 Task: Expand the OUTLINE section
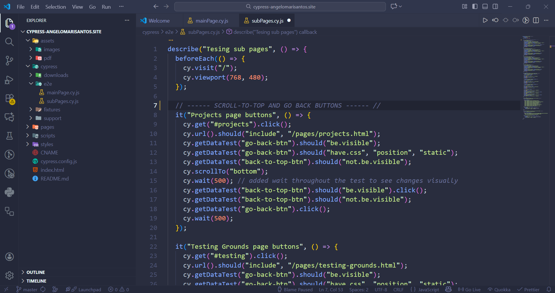coord(36,272)
